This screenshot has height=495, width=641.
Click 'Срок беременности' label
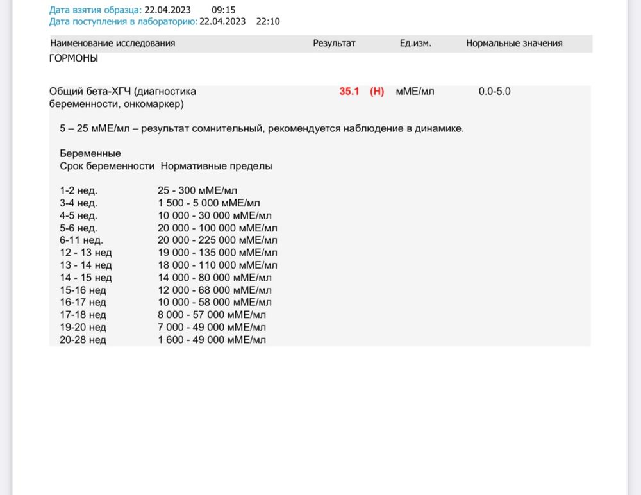pyautogui.click(x=107, y=166)
